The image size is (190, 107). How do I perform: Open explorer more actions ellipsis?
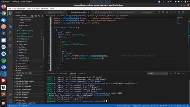(x=41, y=12)
